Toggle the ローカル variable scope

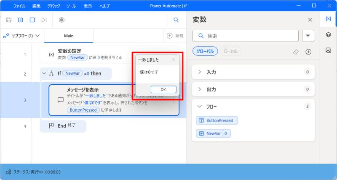(230, 52)
